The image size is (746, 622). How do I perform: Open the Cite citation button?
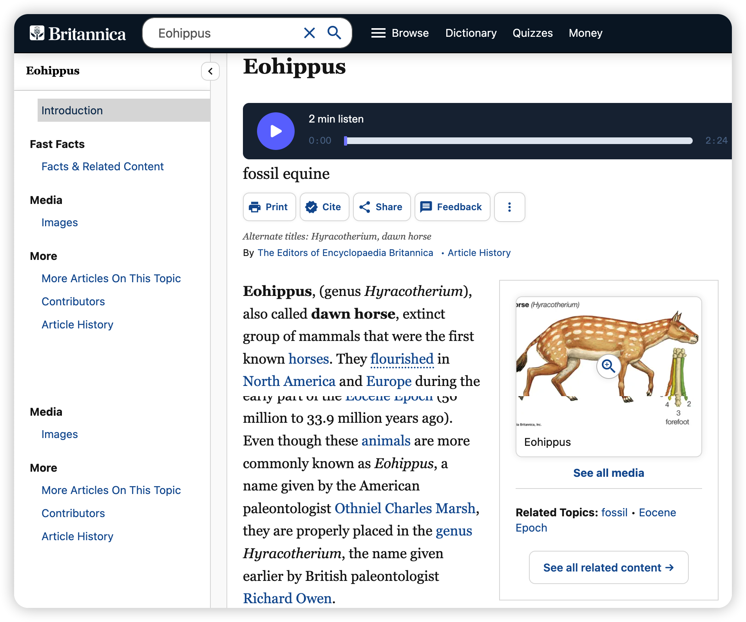pyautogui.click(x=324, y=207)
